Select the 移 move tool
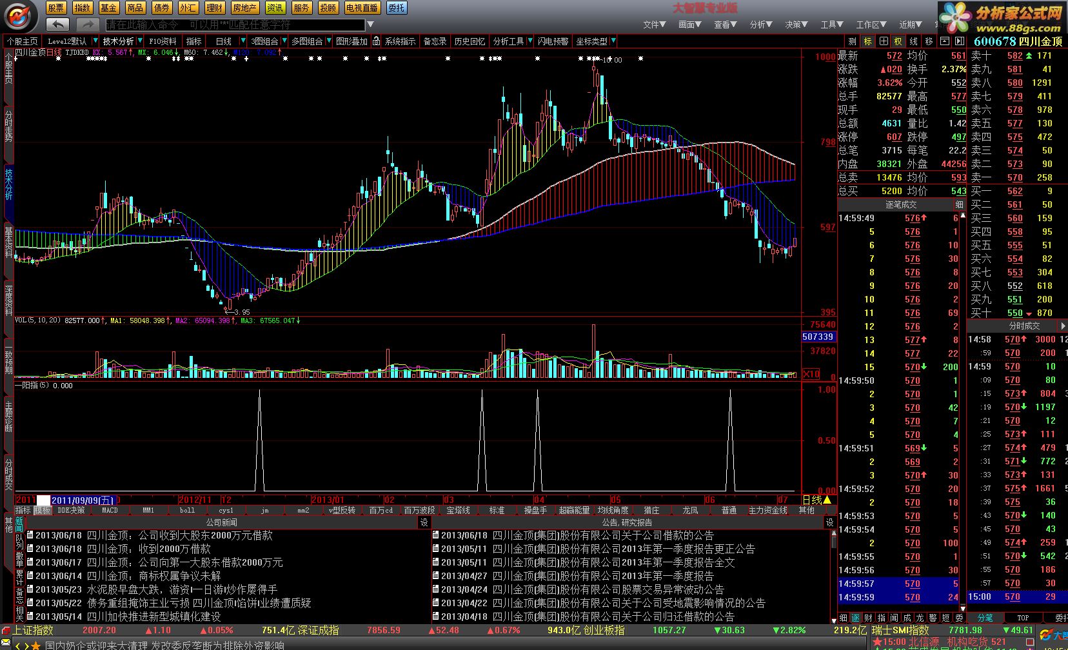This screenshot has width=1068, height=650. point(929,41)
